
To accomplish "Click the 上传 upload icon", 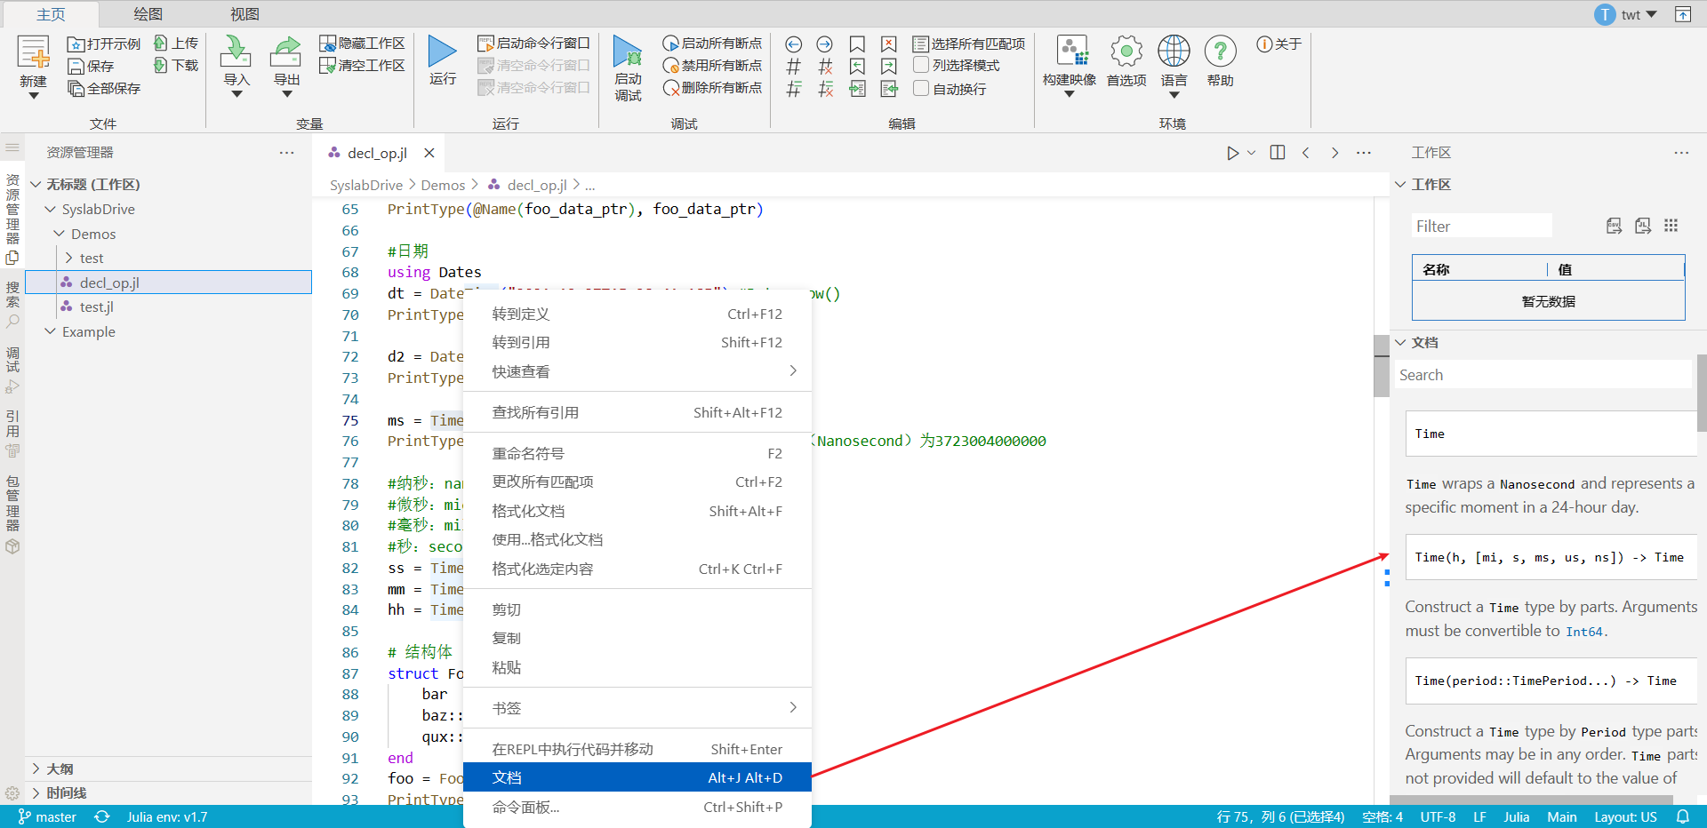I will (x=161, y=43).
